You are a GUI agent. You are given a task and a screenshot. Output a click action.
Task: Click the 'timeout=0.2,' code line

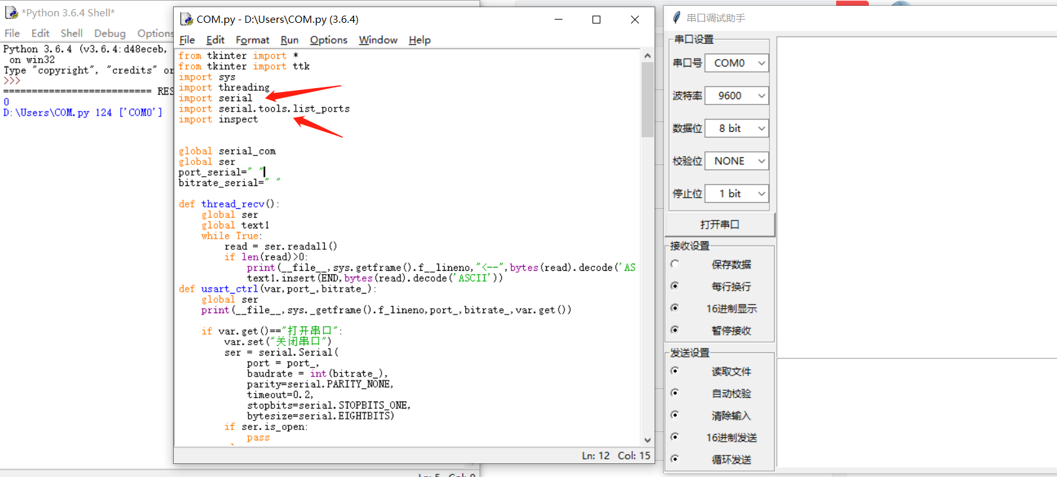click(280, 395)
